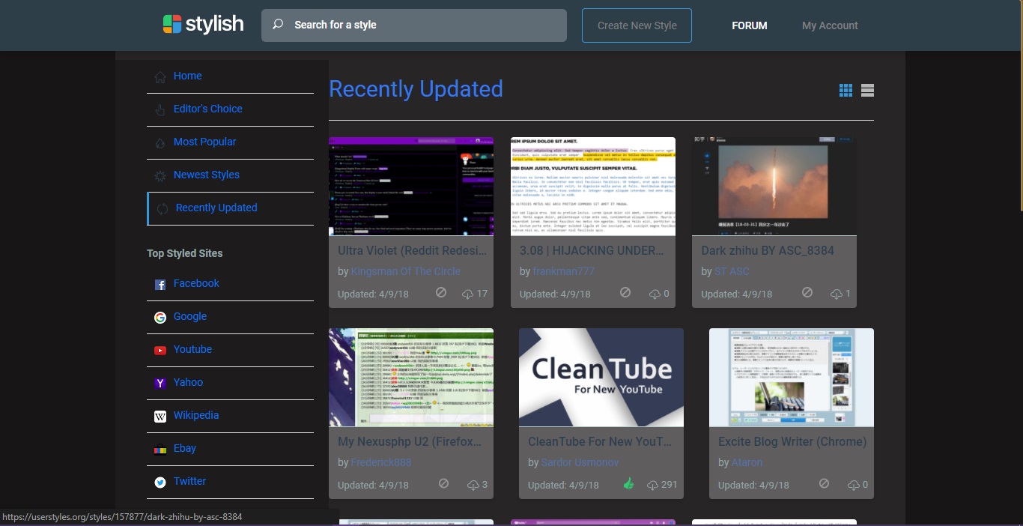Image resolution: width=1023 pixels, height=526 pixels.
Task: Click Dark zhihu no-rating icon
Action: pos(807,292)
